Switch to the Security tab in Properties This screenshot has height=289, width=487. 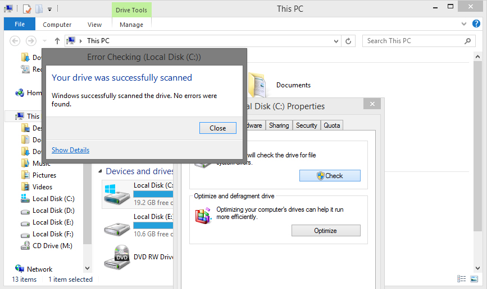306,125
